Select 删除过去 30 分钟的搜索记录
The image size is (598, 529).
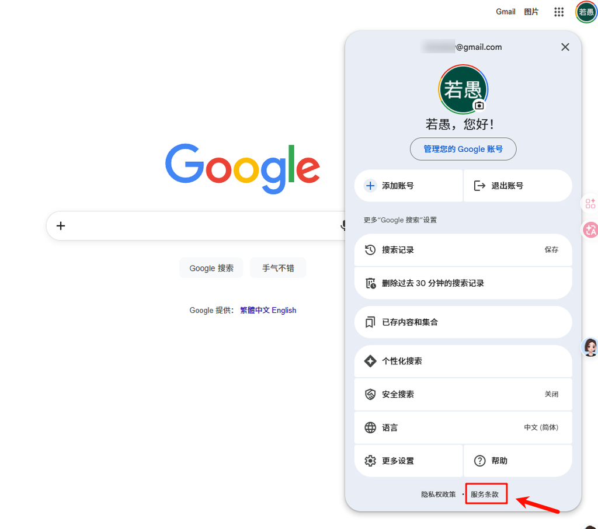463,283
